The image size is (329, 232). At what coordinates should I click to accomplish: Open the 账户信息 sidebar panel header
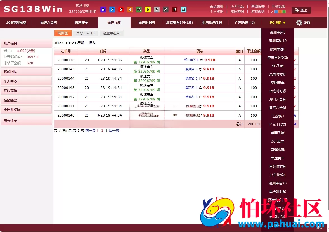27,43
